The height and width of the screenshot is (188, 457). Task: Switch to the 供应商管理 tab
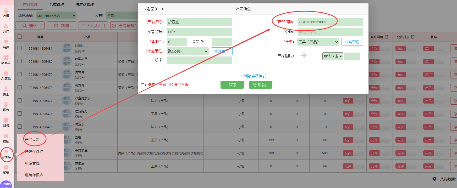point(85,4)
